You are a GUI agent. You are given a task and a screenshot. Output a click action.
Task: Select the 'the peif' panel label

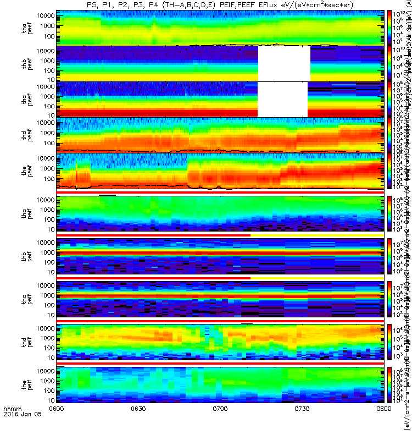click(27, 384)
